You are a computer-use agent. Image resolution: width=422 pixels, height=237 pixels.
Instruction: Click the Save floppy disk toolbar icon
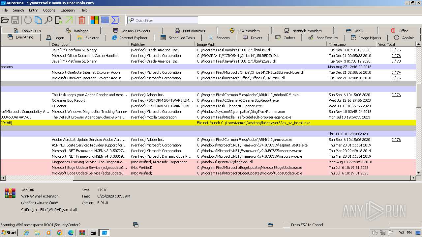[15, 20]
